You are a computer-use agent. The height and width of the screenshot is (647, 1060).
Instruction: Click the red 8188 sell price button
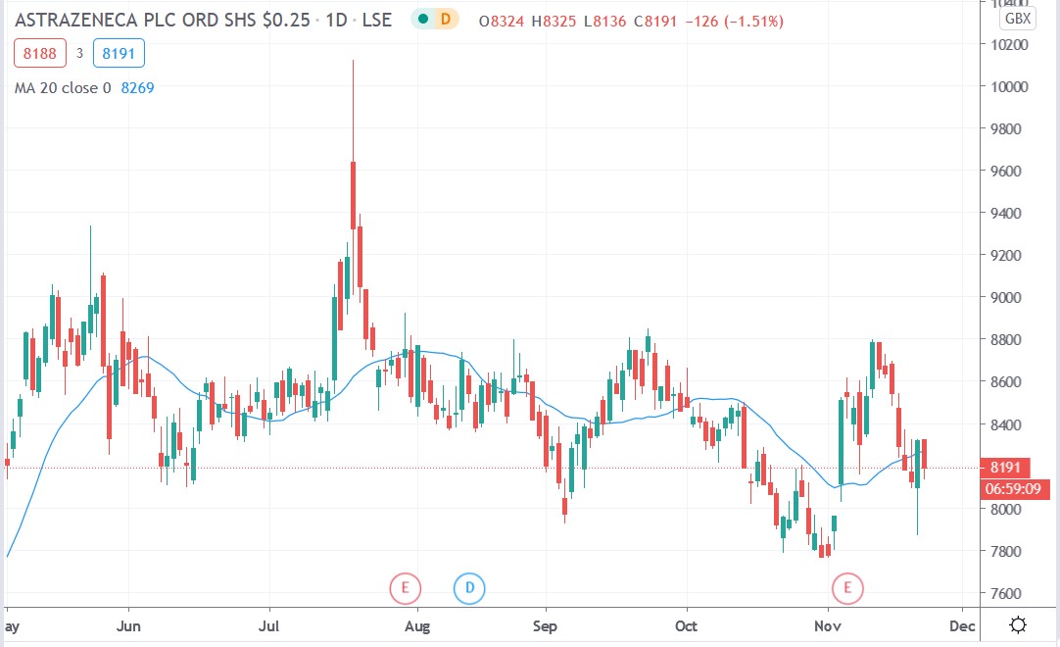coord(40,54)
